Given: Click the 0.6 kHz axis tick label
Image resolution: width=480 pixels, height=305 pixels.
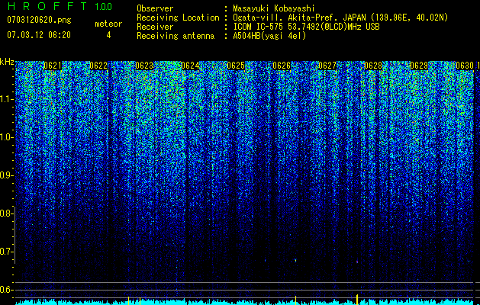Looking at the screenshot, I should pos(6,290).
